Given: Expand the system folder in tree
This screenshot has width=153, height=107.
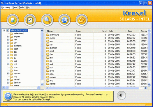Looking at the screenshot, I should click(x=8, y=73).
